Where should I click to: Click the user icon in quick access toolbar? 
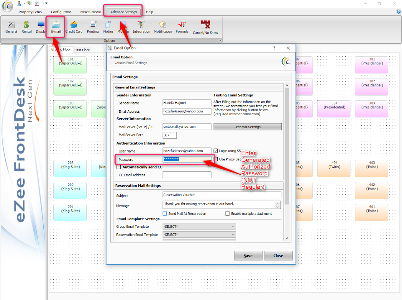[19, 3]
